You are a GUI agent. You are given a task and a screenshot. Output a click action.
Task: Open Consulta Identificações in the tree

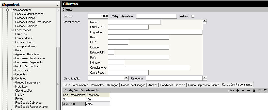29,14
